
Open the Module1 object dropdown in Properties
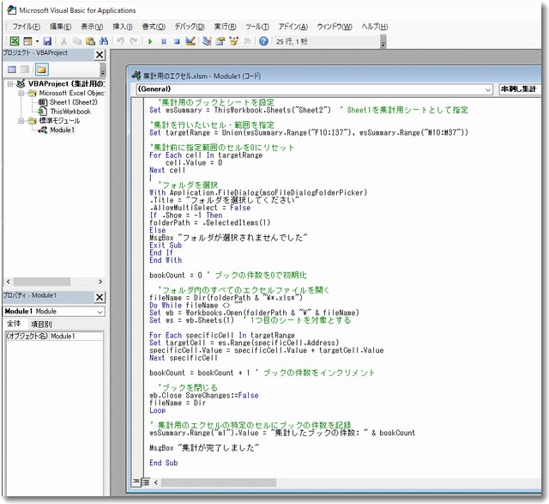tap(100, 311)
